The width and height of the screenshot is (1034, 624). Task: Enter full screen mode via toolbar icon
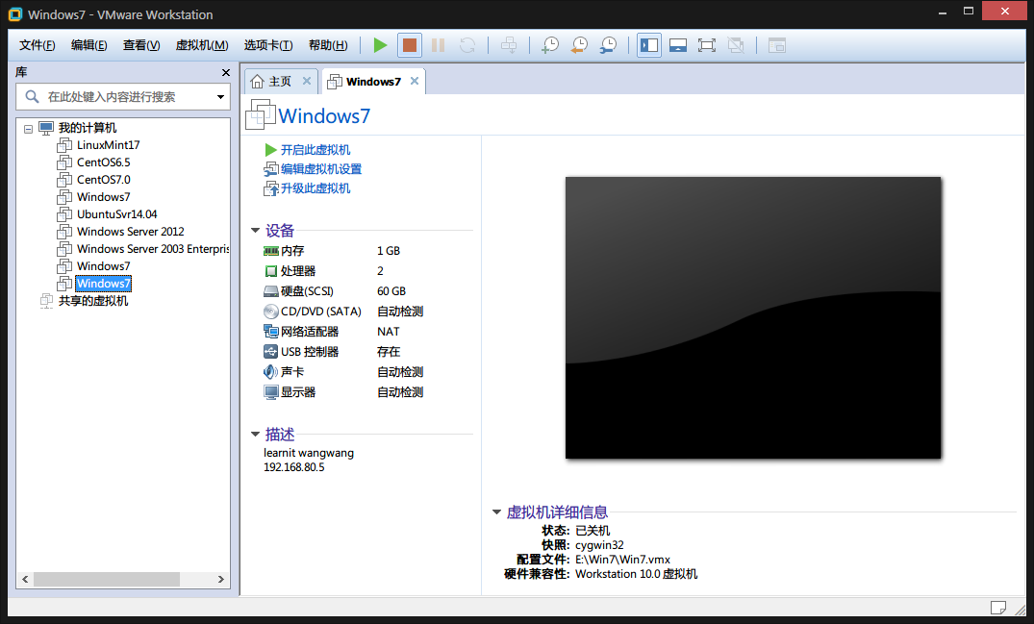tap(707, 45)
